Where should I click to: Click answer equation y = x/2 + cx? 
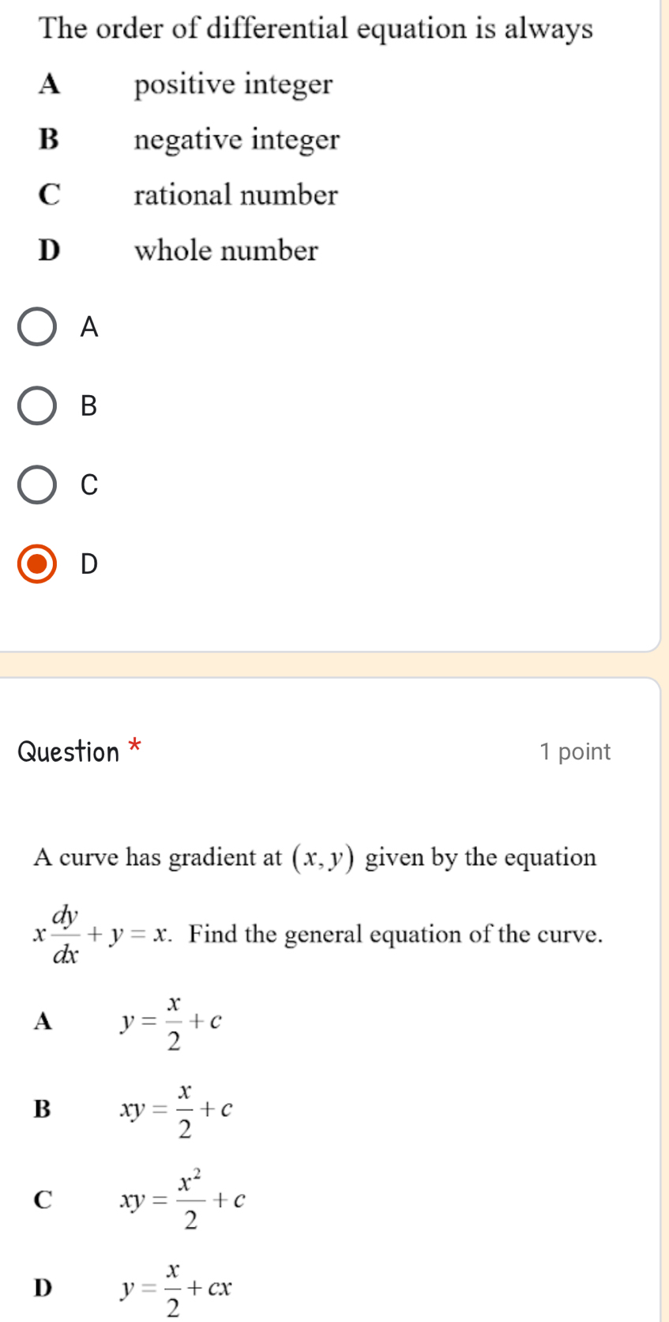tap(176, 1289)
